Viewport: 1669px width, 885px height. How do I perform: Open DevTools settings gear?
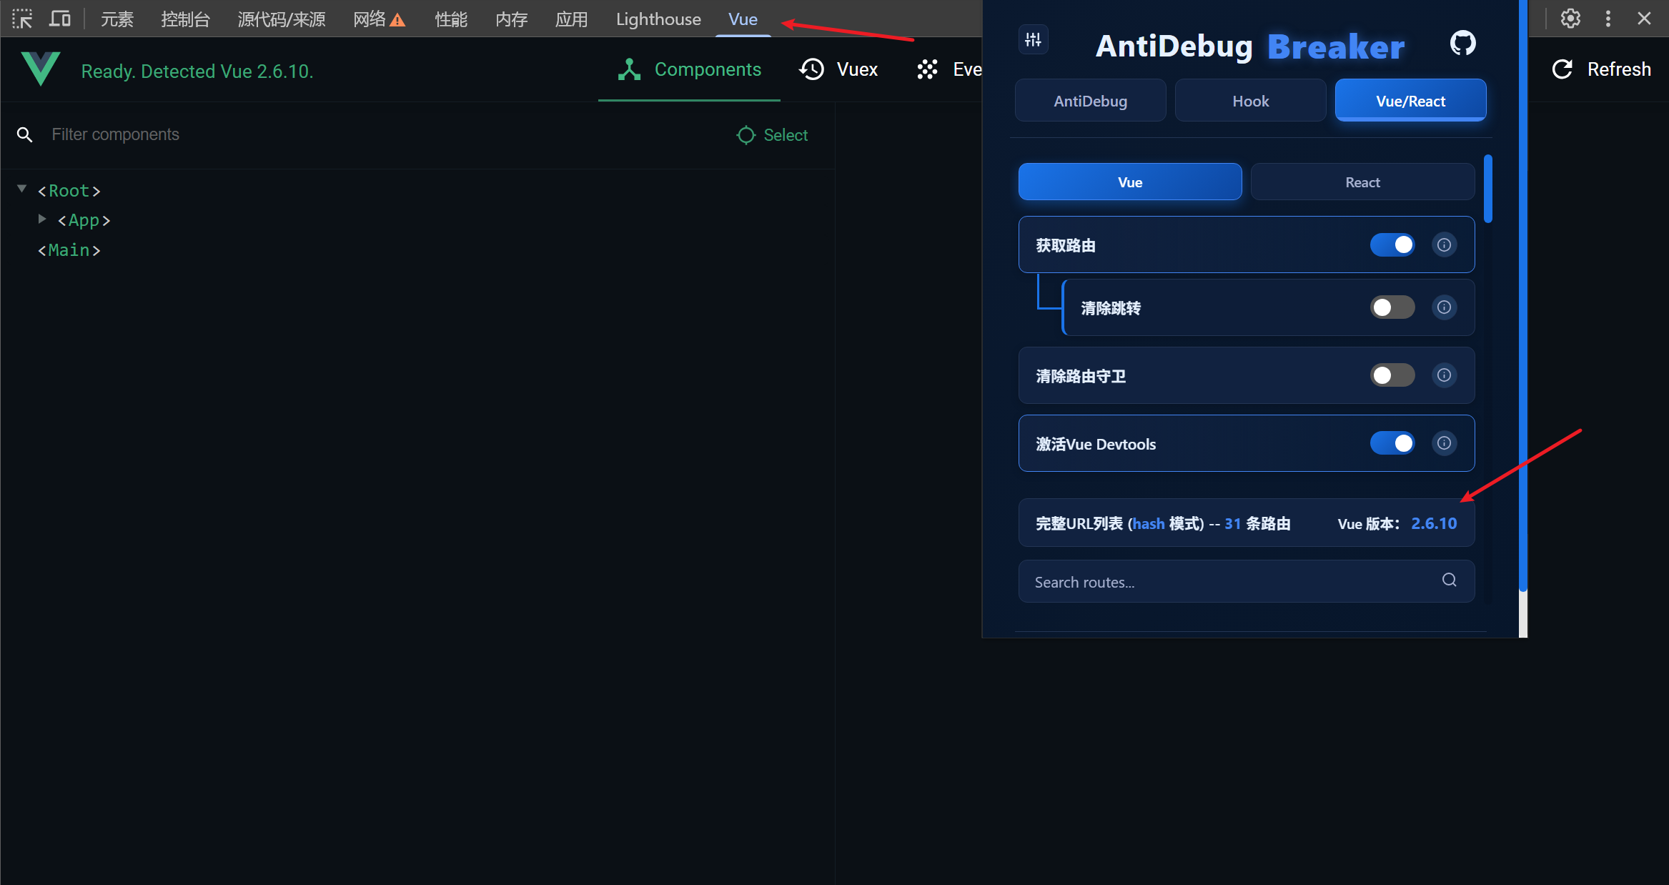click(1570, 19)
